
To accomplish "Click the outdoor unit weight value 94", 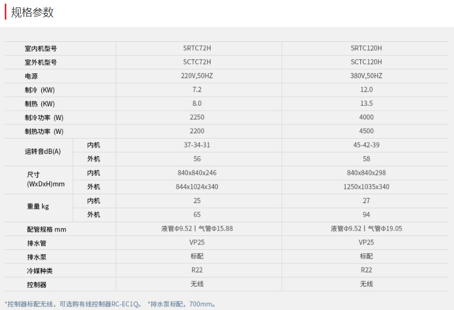I will pyautogui.click(x=366, y=215).
